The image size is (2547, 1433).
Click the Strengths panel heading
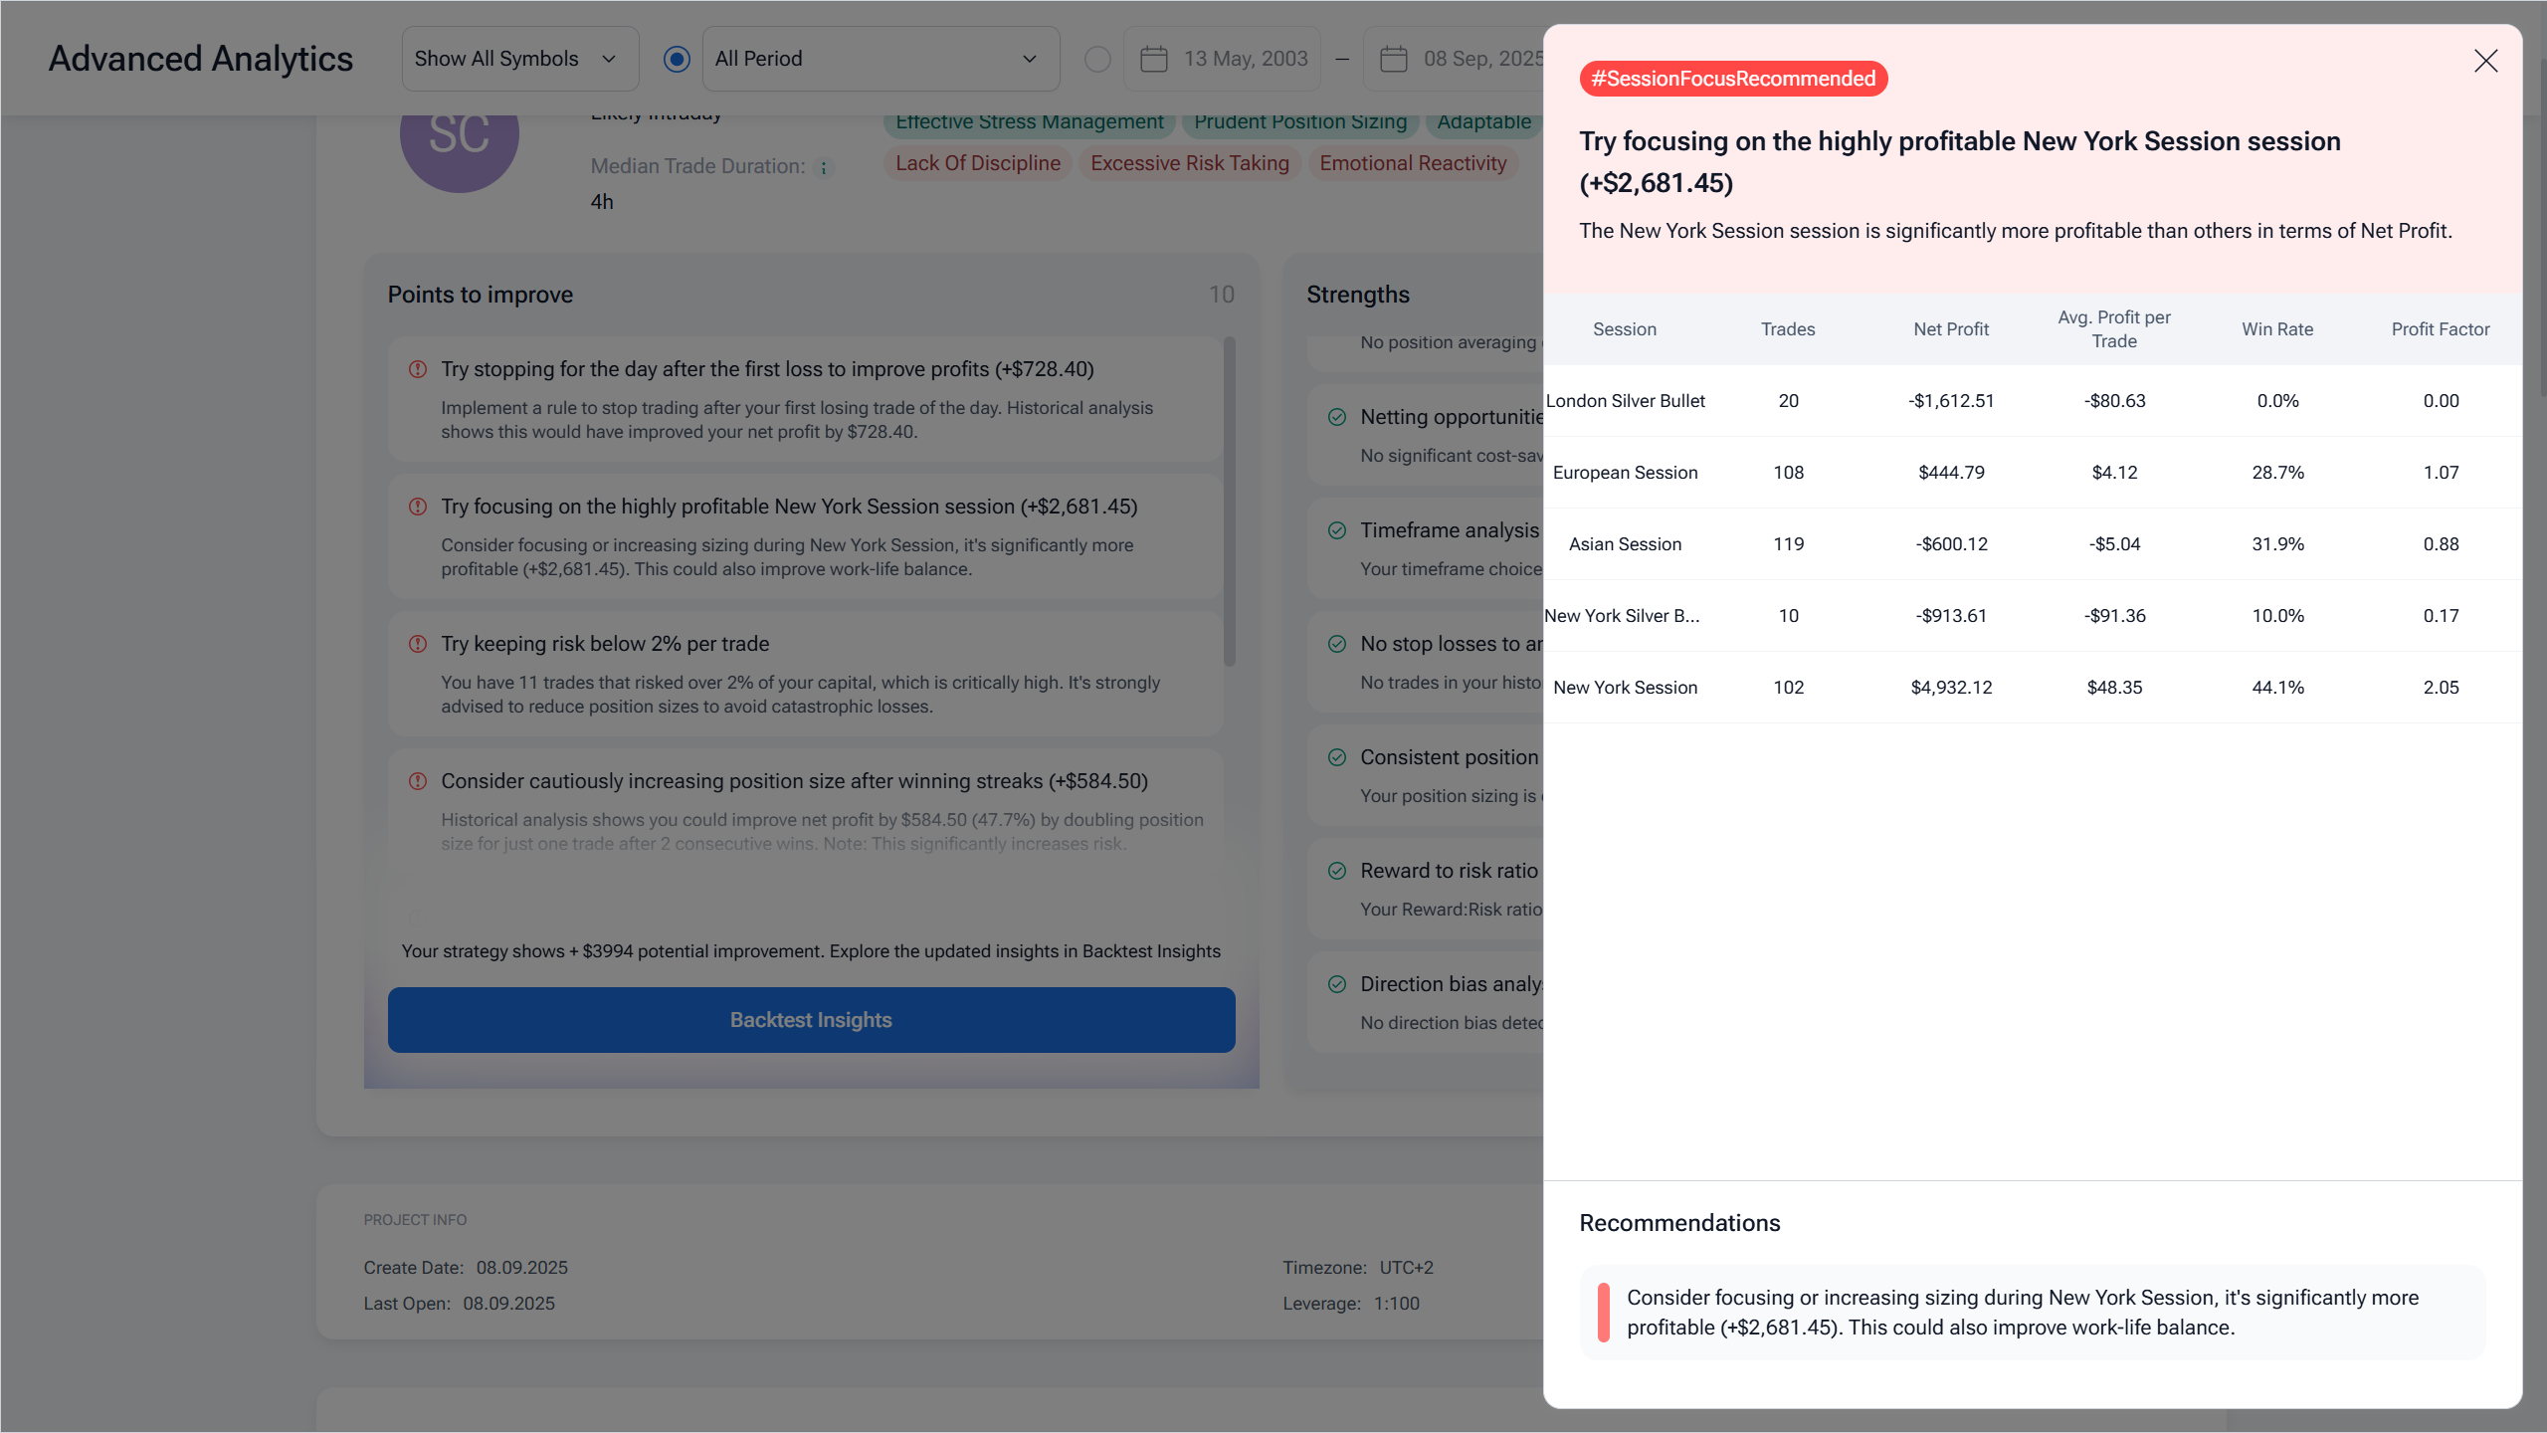[x=1358, y=295]
